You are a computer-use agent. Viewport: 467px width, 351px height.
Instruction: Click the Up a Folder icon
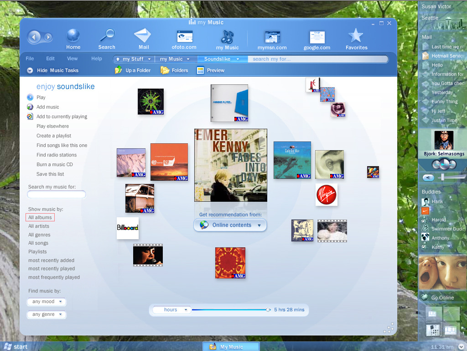tap(119, 70)
